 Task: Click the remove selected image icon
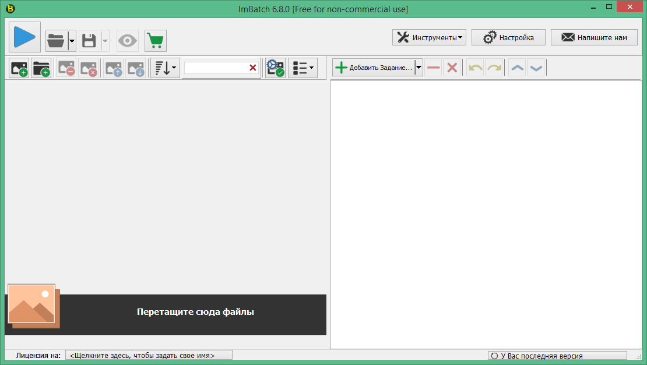click(66, 68)
